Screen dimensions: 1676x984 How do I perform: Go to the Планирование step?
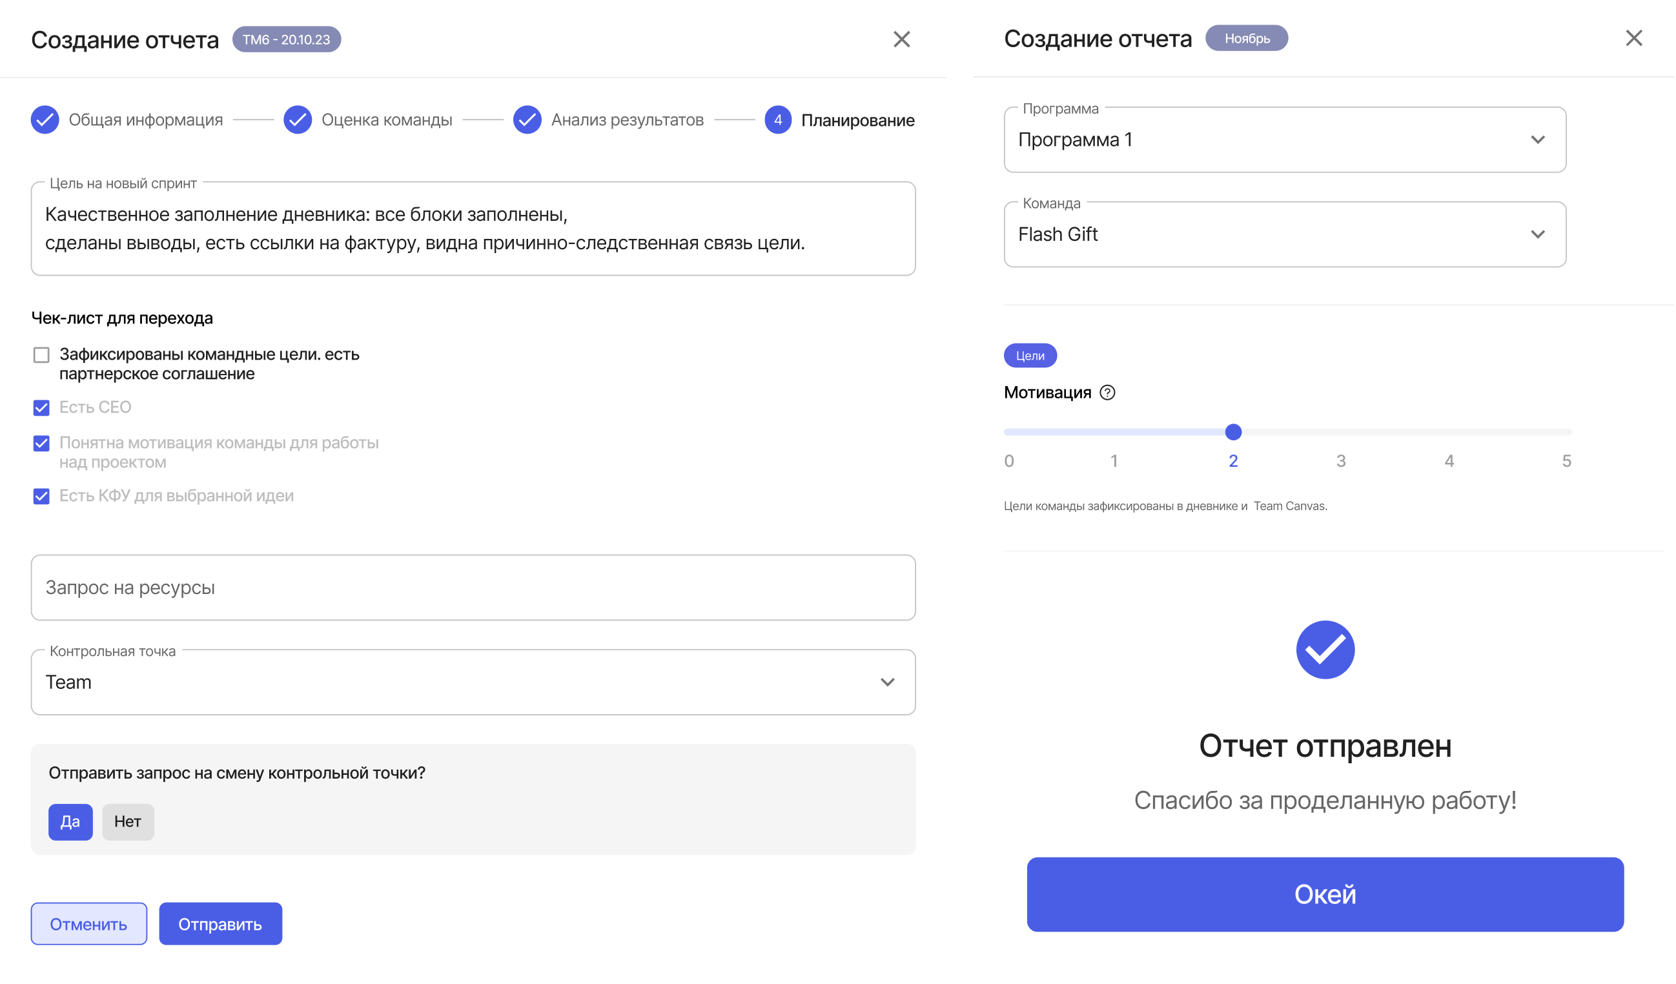857,121
